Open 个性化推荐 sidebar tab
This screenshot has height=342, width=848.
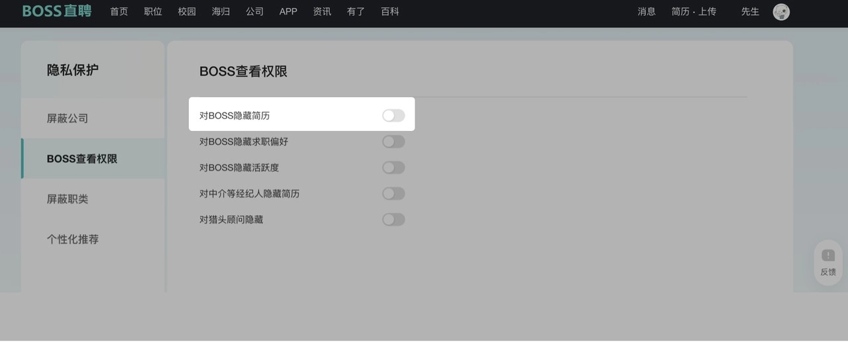(73, 239)
